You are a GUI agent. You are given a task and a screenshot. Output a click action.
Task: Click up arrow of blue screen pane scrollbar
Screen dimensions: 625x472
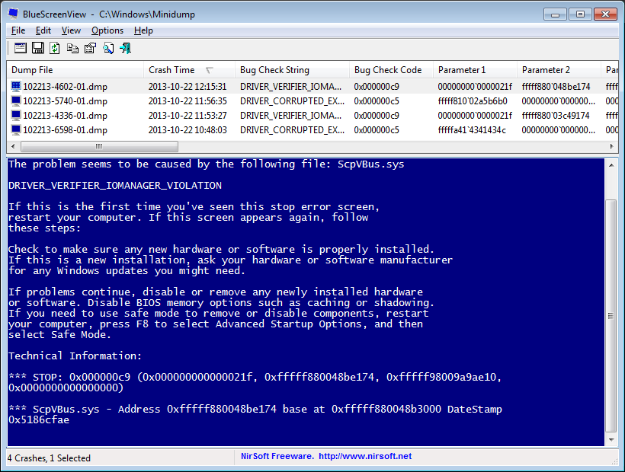[611, 164]
